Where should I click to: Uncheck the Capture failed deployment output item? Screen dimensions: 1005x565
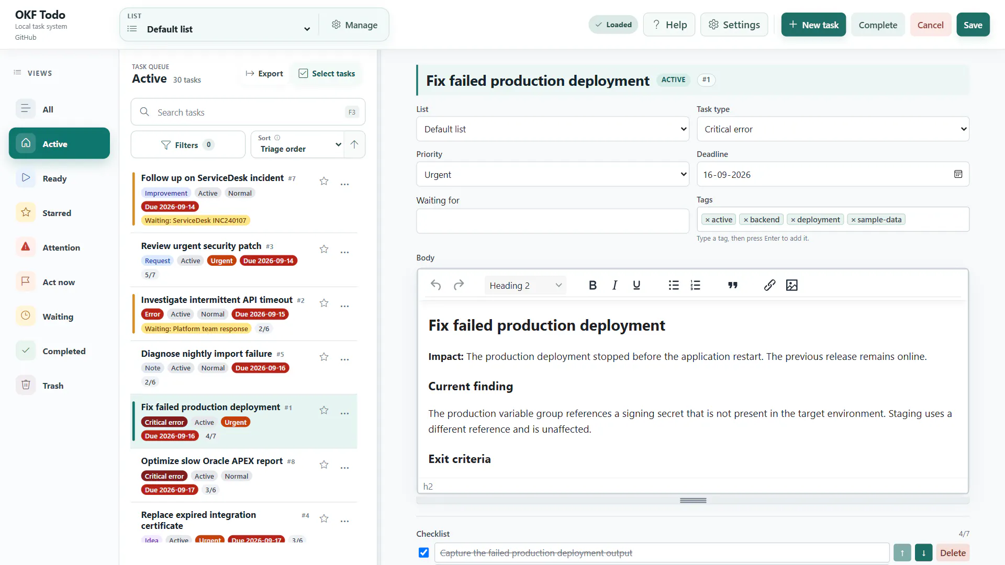pyautogui.click(x=424, y=552)
